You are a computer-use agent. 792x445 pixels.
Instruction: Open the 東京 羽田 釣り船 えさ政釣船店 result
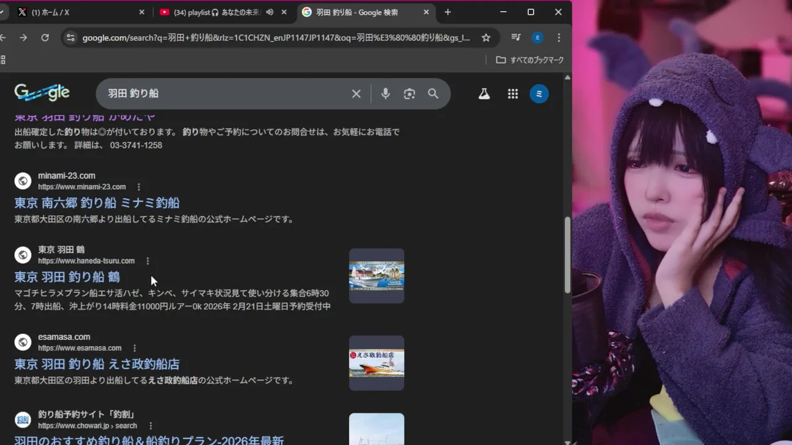point(97,364)
